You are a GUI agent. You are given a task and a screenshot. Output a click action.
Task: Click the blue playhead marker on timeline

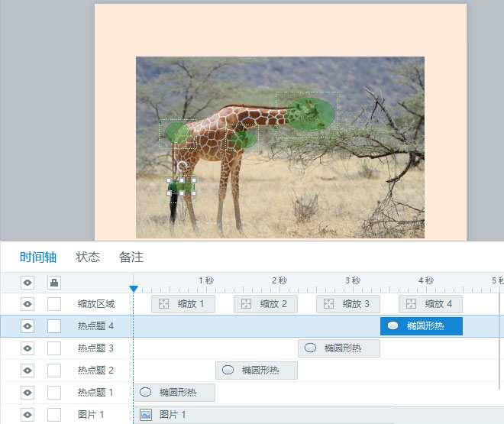134,289
